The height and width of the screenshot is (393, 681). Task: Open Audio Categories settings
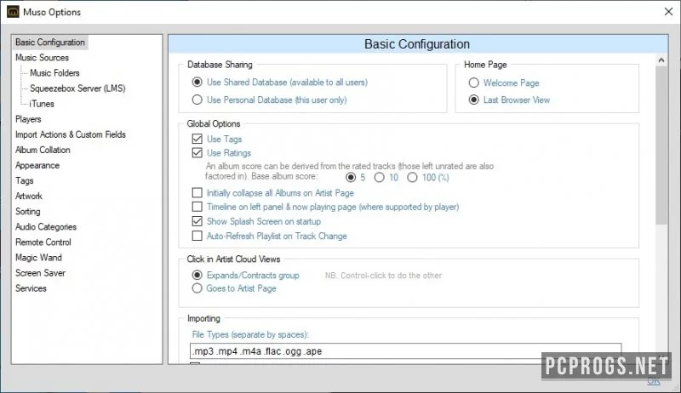(x=46, y=227)
